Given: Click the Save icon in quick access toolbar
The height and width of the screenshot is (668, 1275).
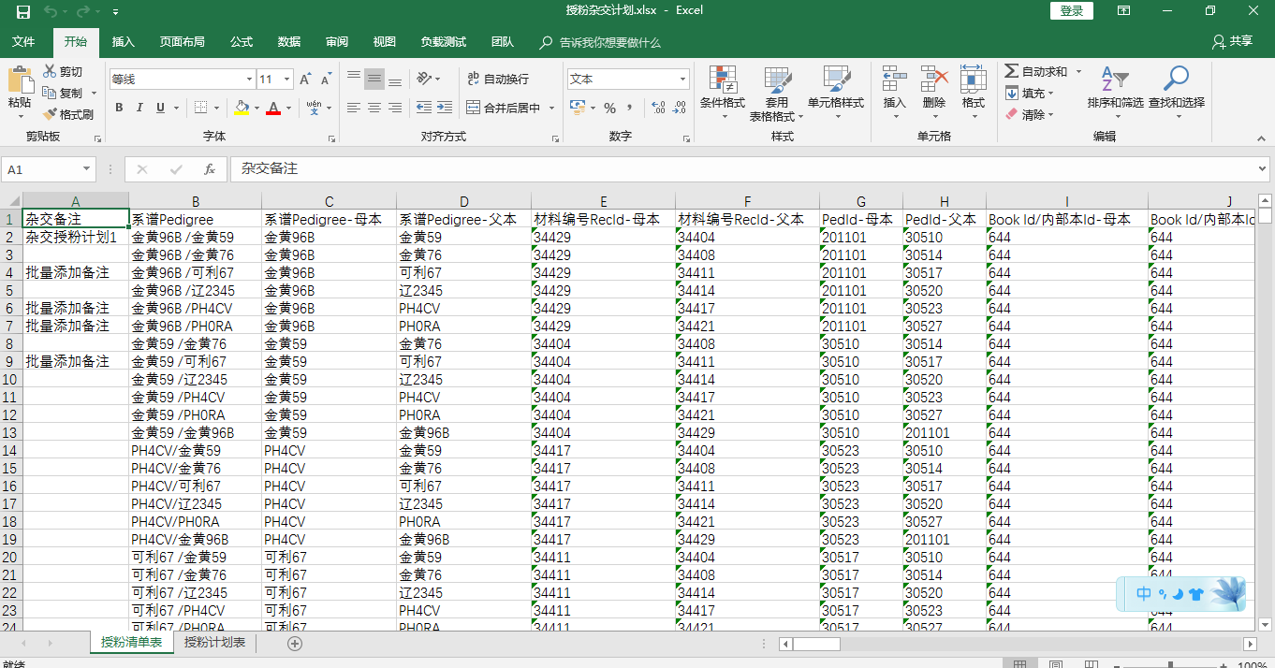Looking at the screenshot, I should pyautogui.click(x=23, y=11).
